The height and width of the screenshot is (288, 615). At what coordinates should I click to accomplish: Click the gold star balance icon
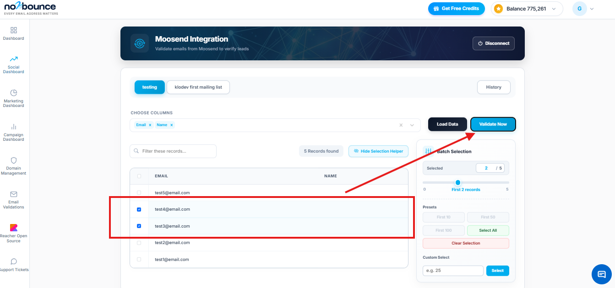(499, 9)
